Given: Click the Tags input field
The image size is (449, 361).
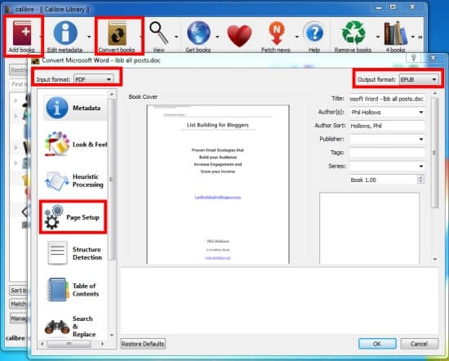Looking at the screenshot, I should 387,153.
